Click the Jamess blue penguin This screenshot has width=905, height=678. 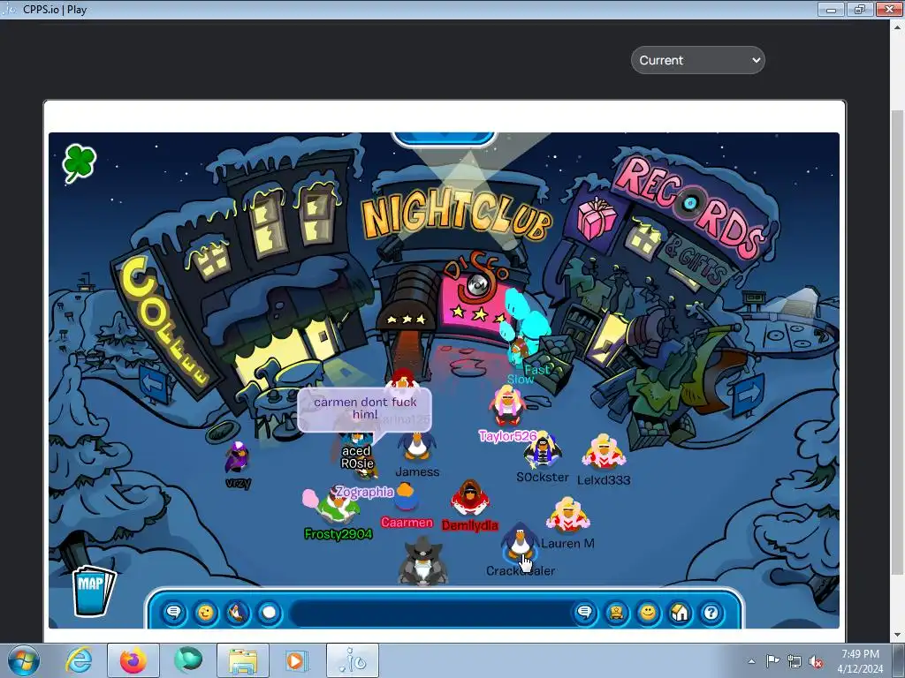(415, 447)
